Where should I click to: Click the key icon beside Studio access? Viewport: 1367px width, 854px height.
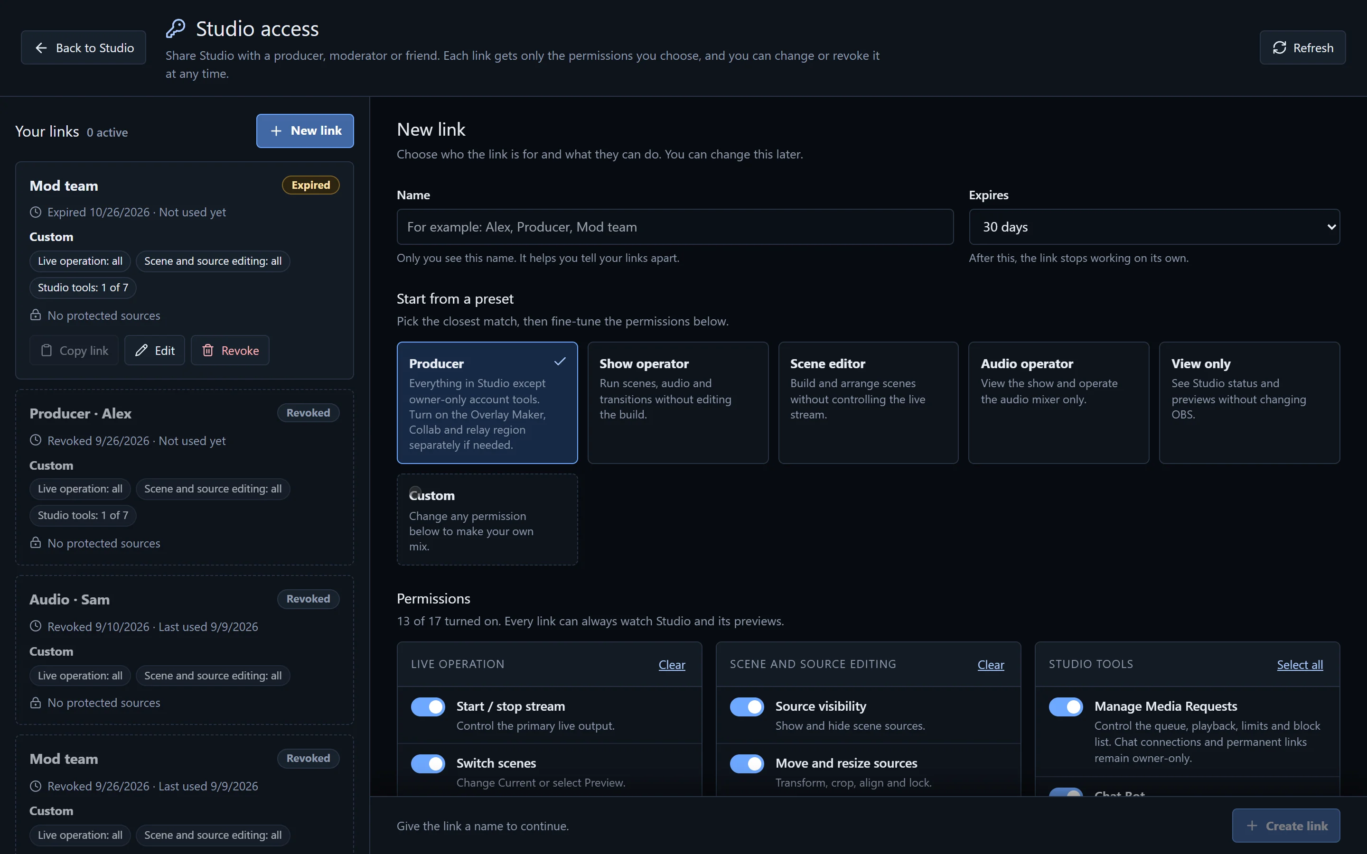[175, 28]
